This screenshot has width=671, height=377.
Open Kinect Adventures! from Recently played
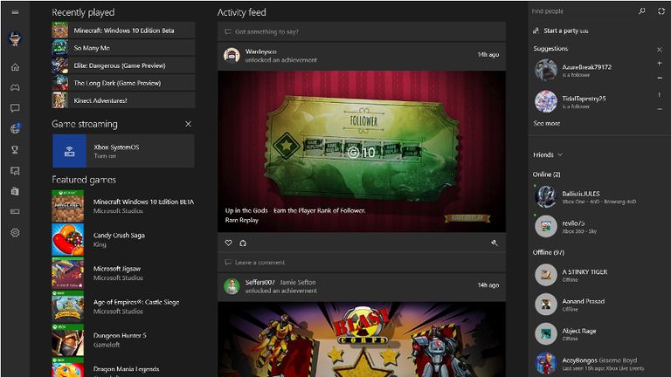click(123, 100)
